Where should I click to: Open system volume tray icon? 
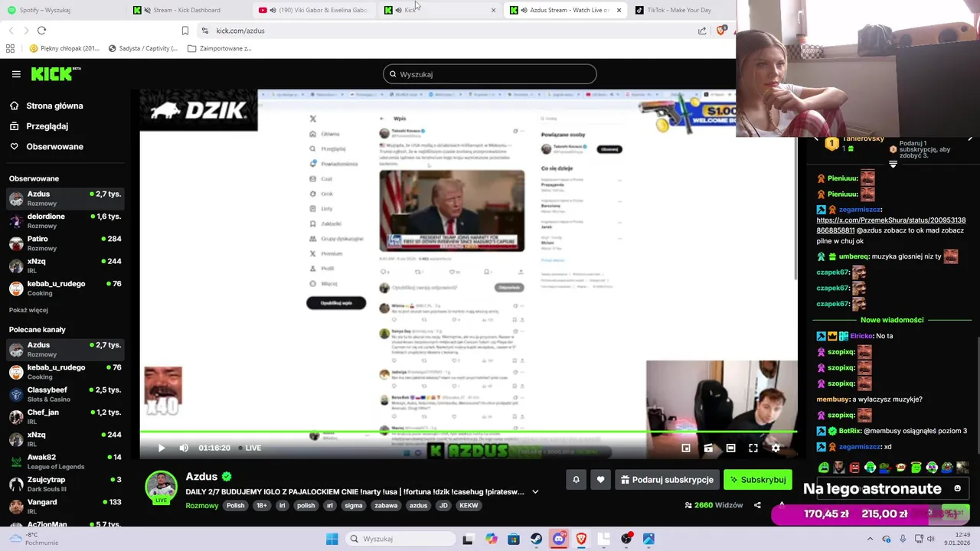(x=931, y=539)
